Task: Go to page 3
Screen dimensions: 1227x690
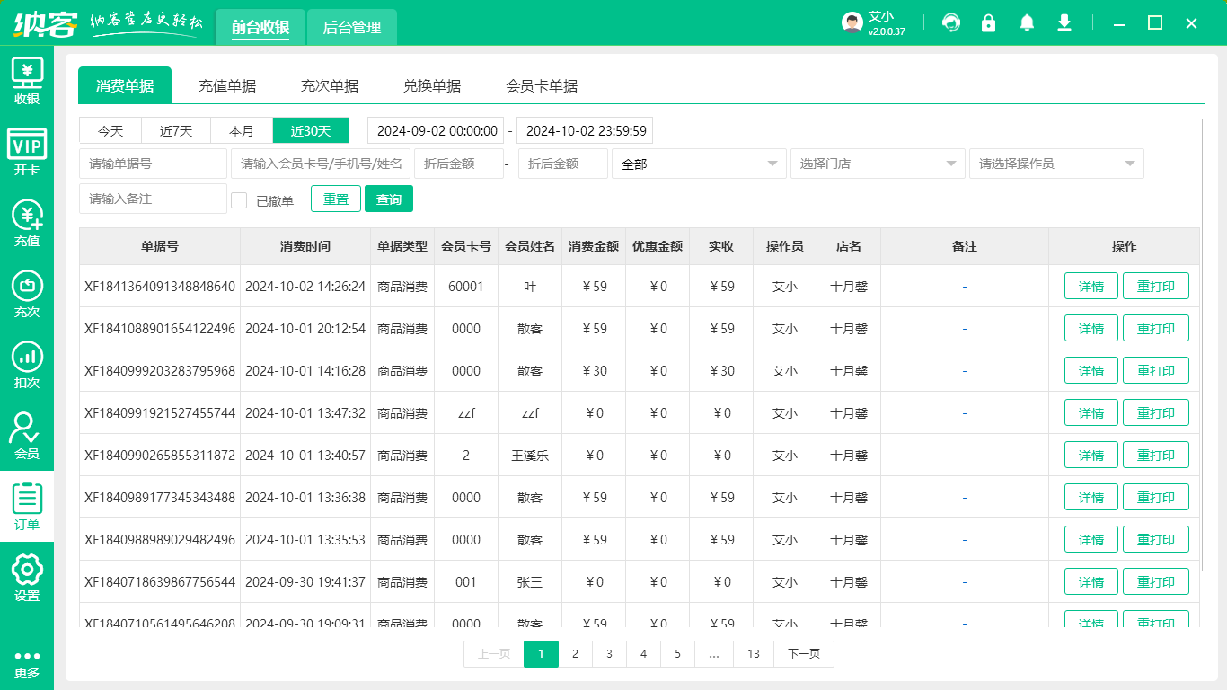Action: pyautogui.click(x=609, y=654)
